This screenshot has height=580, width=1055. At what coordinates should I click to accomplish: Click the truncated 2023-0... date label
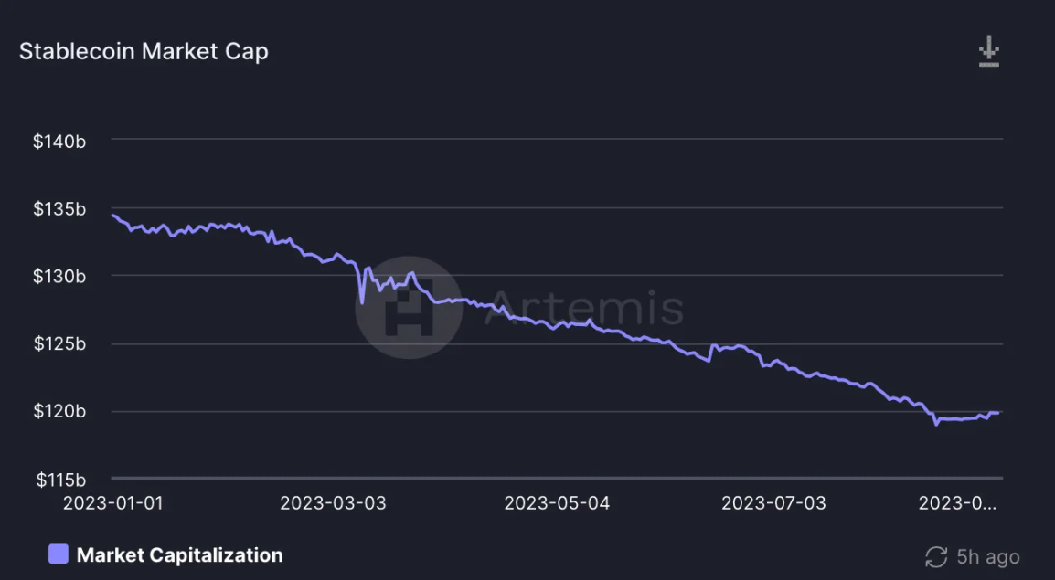[x=957, y=502]
